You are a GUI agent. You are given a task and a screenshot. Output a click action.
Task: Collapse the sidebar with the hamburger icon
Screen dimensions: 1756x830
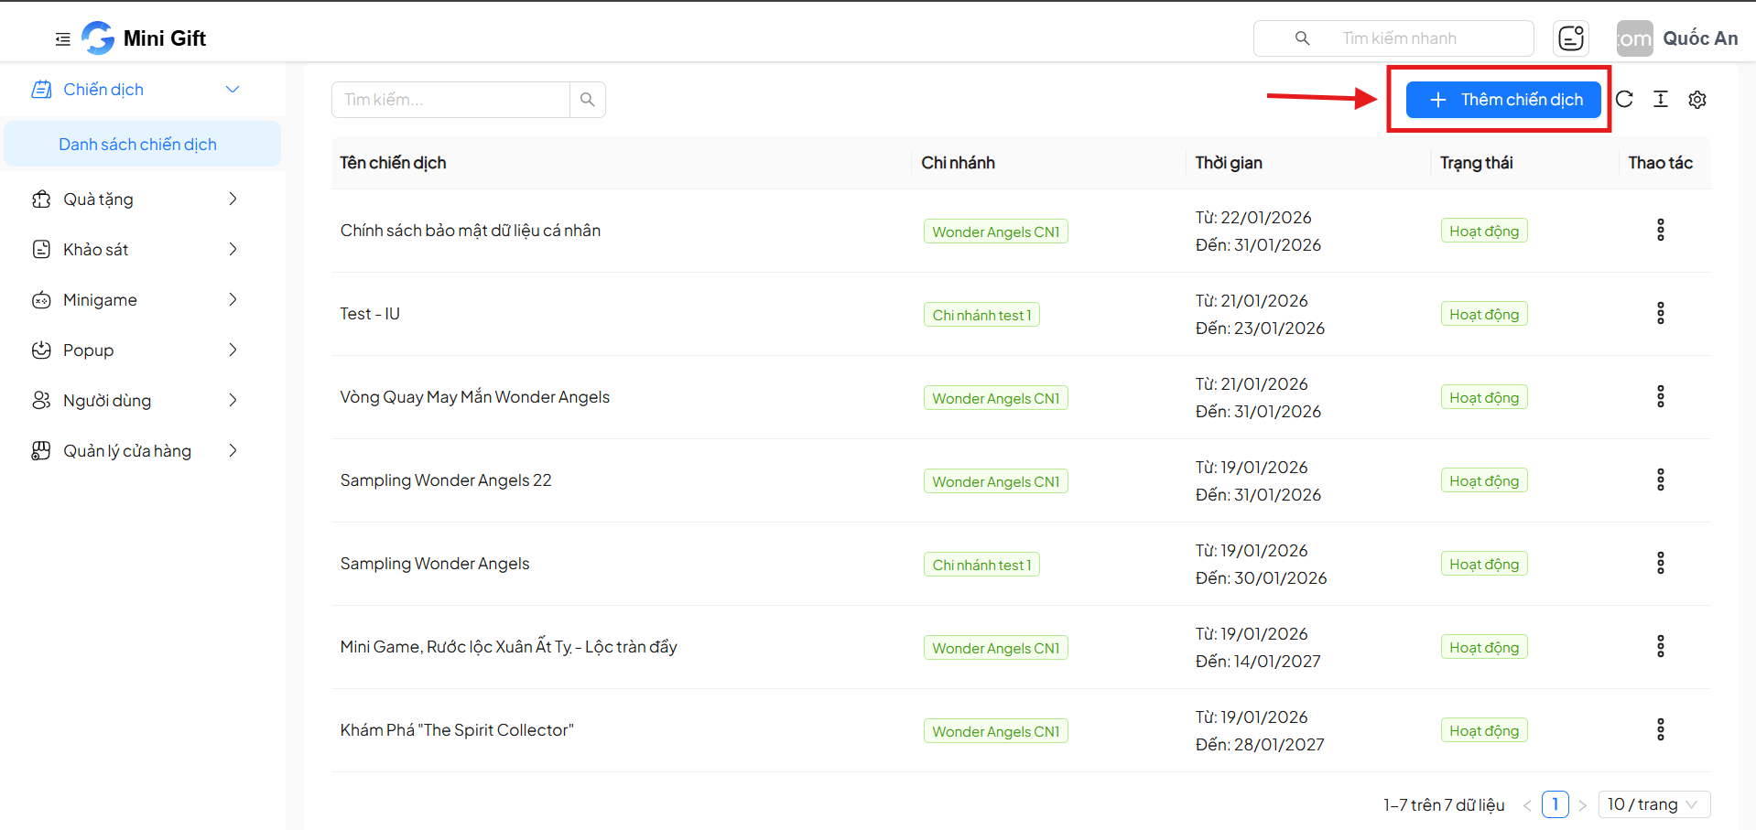coord(62,39)
